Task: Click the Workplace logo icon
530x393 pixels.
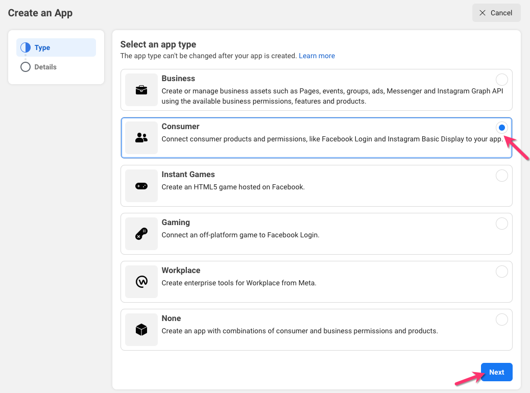Action: click(141, 282)
